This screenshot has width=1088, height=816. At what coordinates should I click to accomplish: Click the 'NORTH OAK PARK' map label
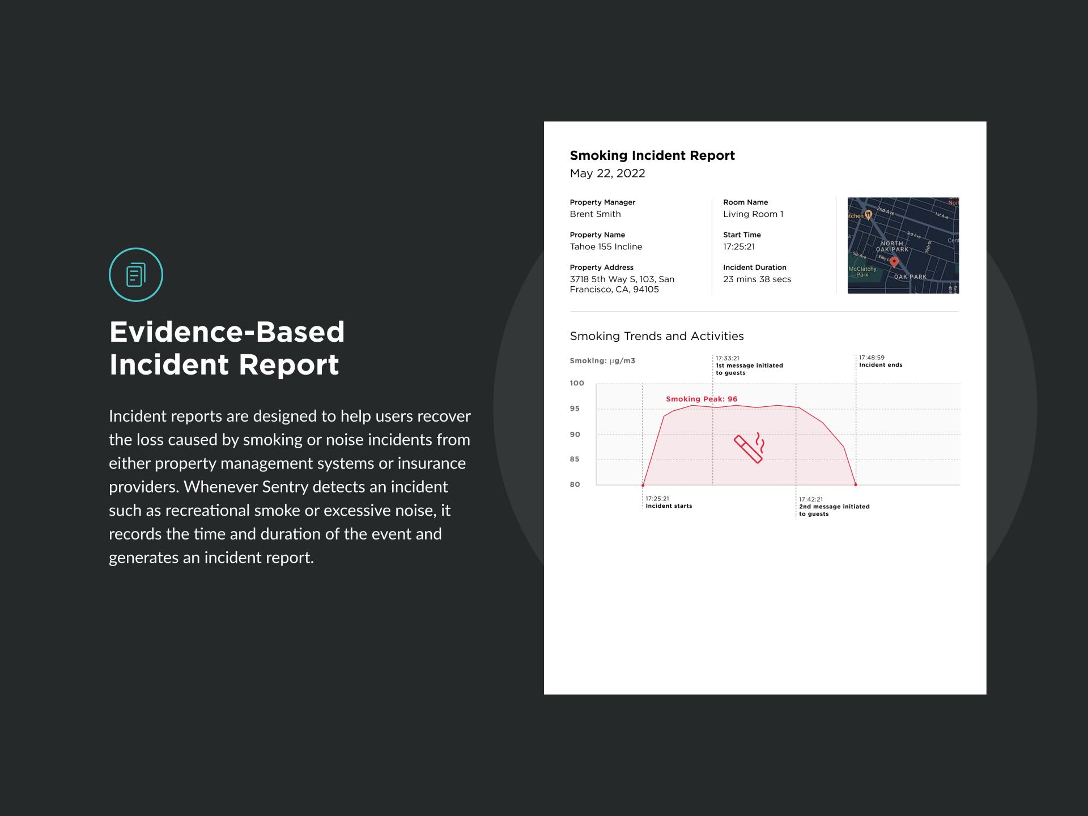pyautogui.click(x=892, y=246)
